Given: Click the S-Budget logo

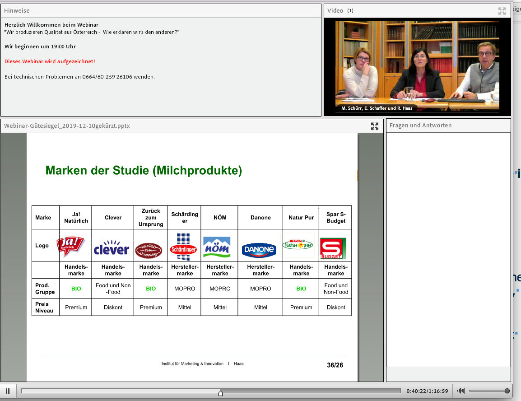Looking at the screenshot, I should click(333, 248).
